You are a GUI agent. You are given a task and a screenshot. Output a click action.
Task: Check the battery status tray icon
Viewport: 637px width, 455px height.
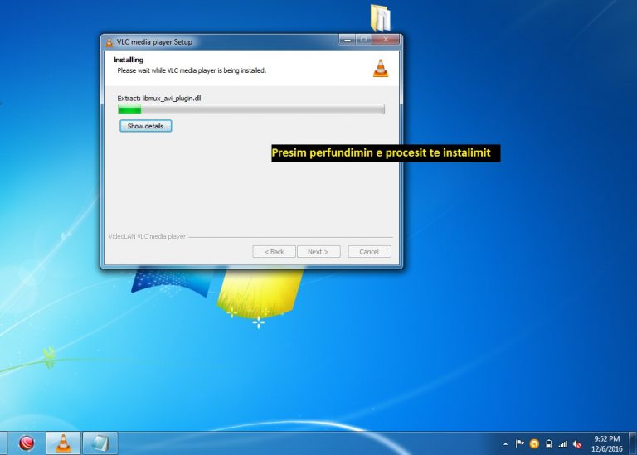[549, 443]
